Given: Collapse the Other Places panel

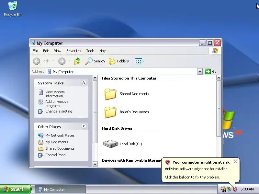Looking at the screenshot, I should 84,126.
